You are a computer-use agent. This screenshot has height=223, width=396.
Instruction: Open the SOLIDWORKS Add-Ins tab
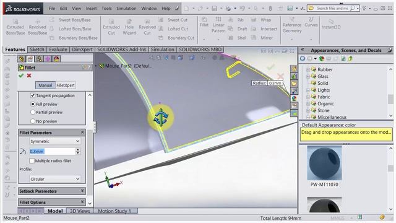[122, 50]
